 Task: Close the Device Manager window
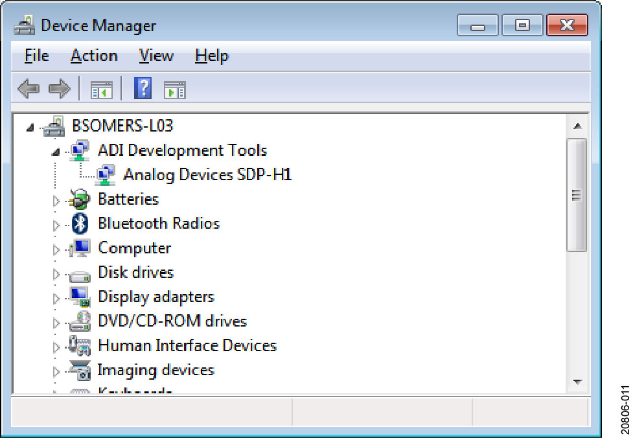pyautogui.click(x=567, y=25)
